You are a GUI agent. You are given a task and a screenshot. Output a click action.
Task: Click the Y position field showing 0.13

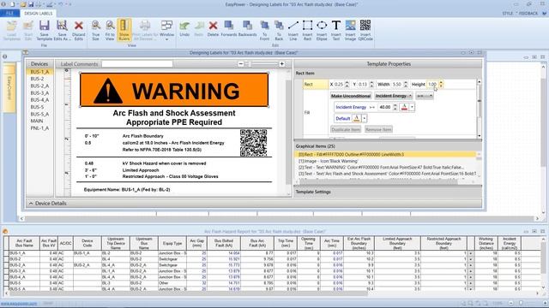363,85
